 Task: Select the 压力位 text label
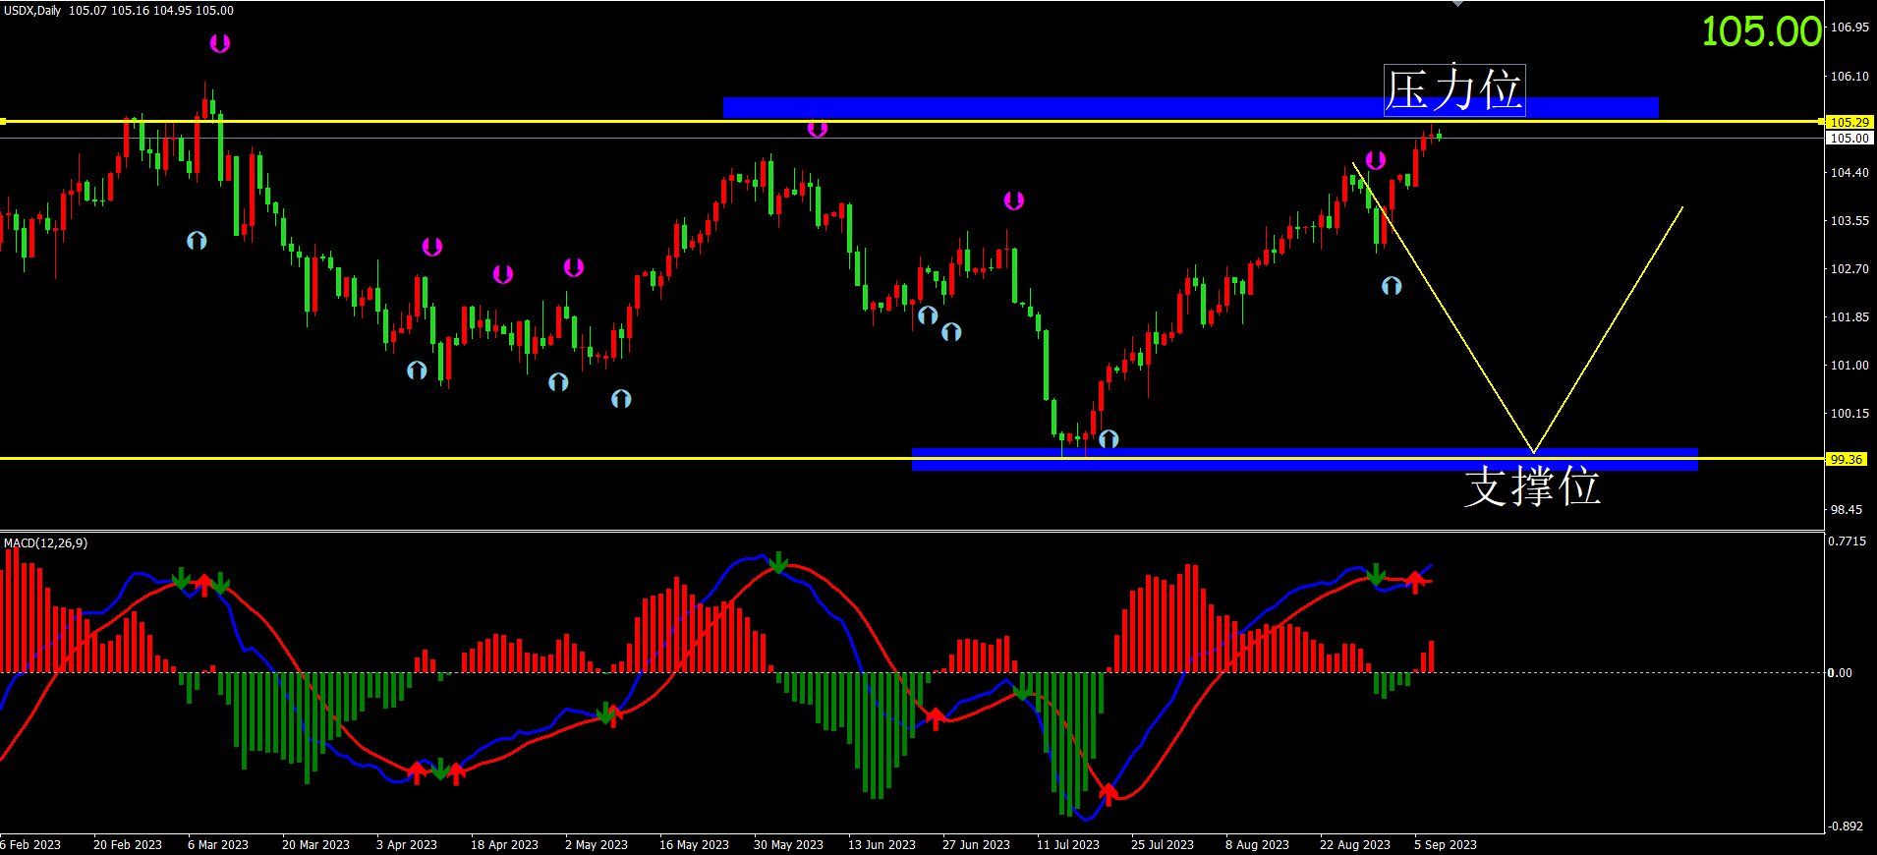pos(1453,90)
